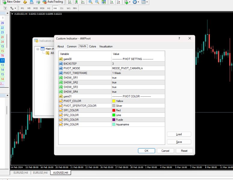
Task: Switch chart to candlesticks mode
Action: coord(76,2)
